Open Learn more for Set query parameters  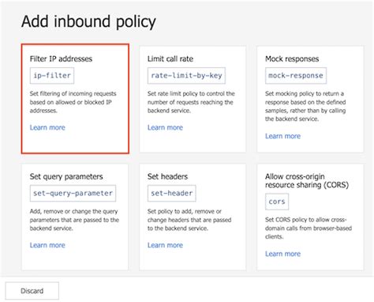[x=47, y=245]
